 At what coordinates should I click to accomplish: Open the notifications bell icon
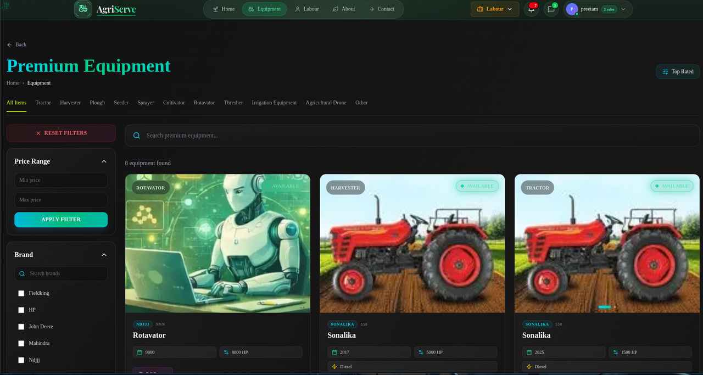[x=531, y=9]
